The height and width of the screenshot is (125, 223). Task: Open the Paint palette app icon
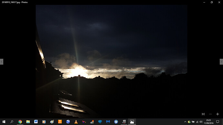click(x=52, y=122)
